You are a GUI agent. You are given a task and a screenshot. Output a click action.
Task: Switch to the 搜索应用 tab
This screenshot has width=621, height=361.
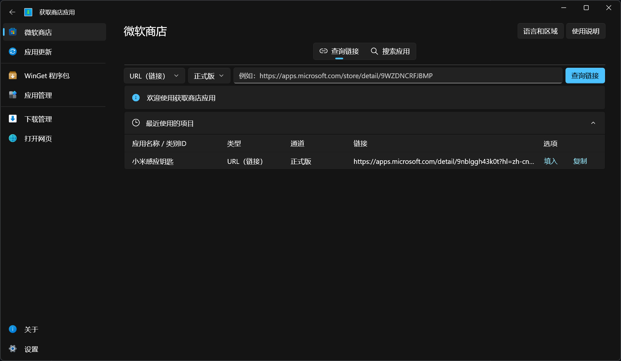pyautogui.click(x=390, y=51)
